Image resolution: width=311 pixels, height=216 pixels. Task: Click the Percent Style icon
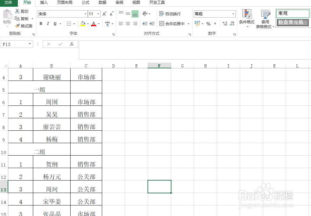point(209,24)
